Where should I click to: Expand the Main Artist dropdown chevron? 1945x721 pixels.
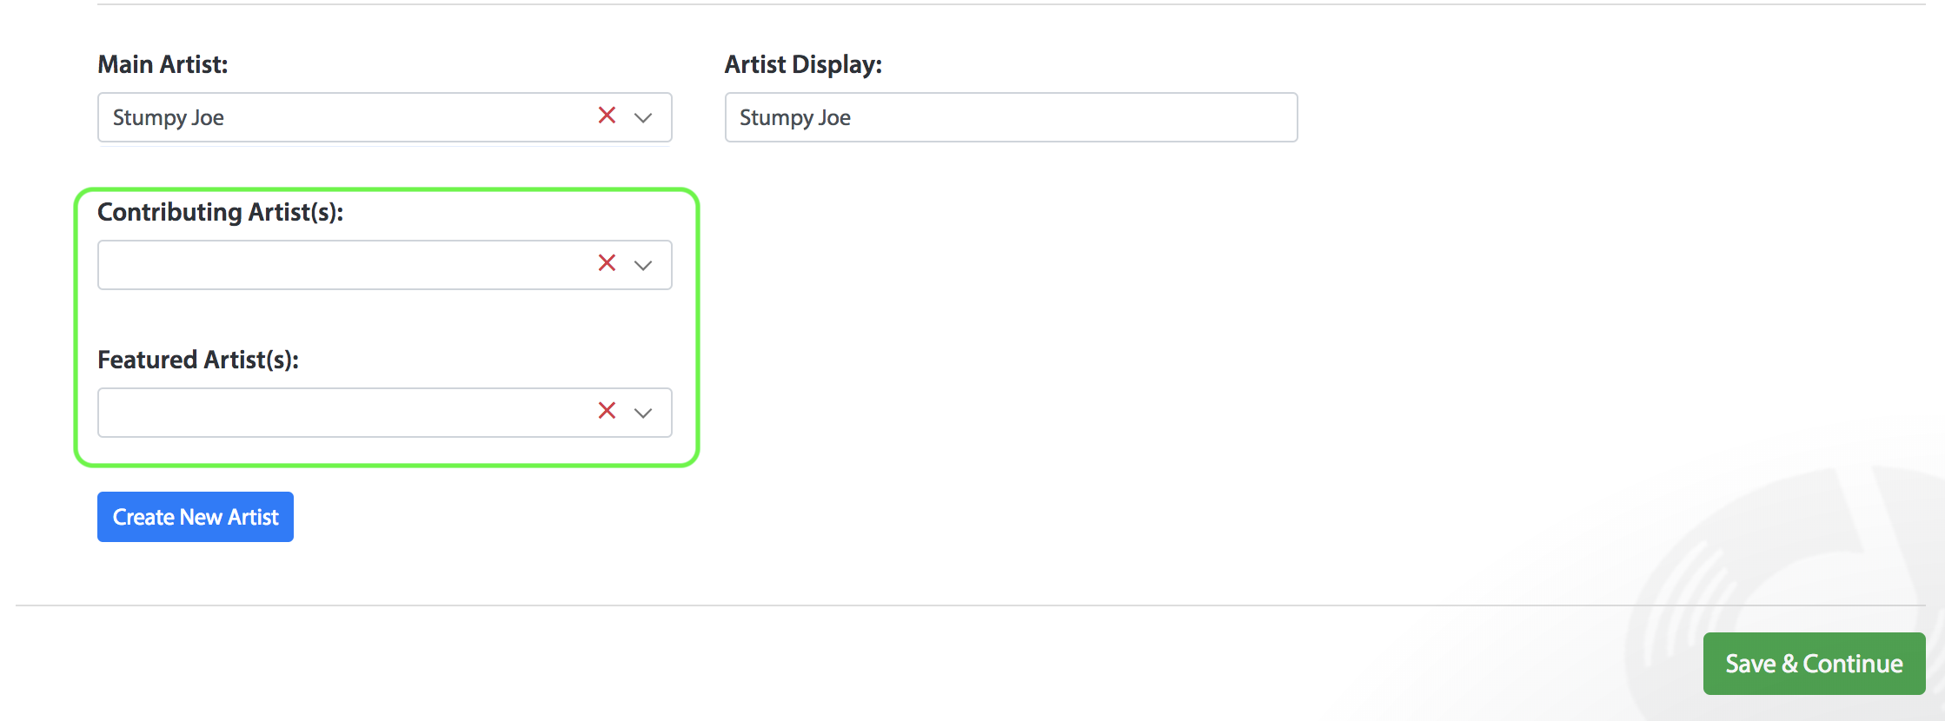[x=643, y=118]
